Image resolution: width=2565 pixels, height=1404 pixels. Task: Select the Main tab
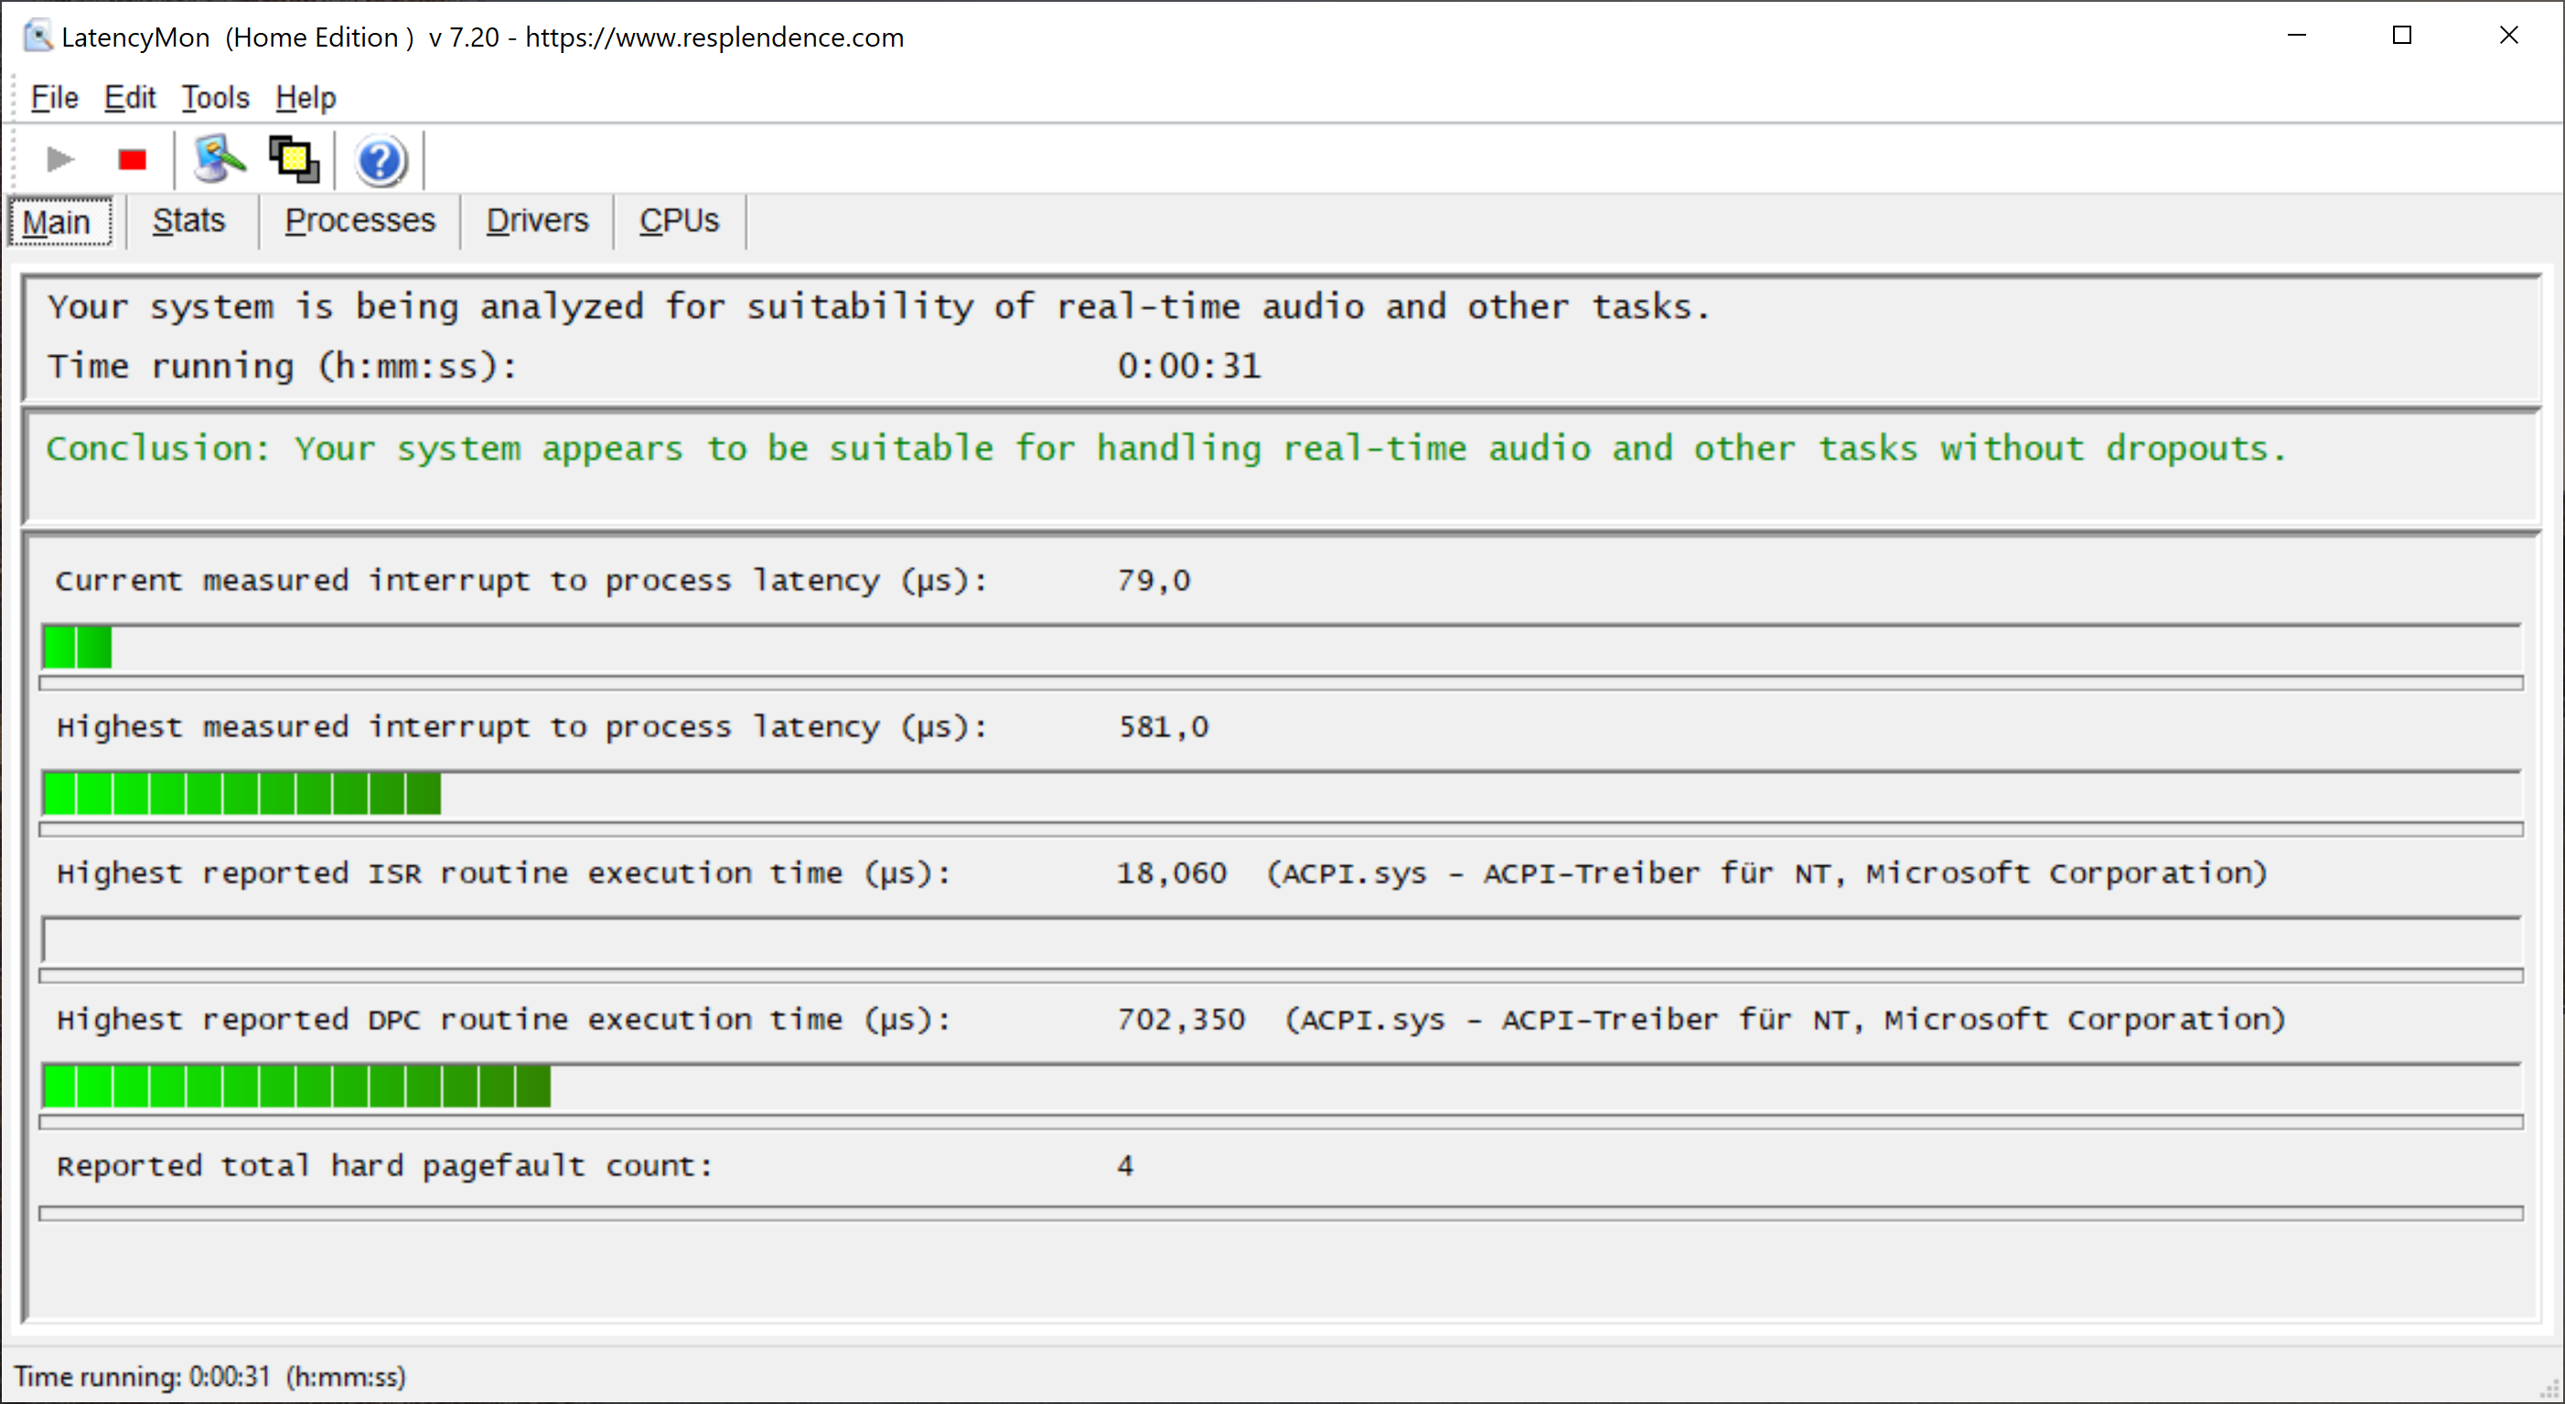(57, 221)
